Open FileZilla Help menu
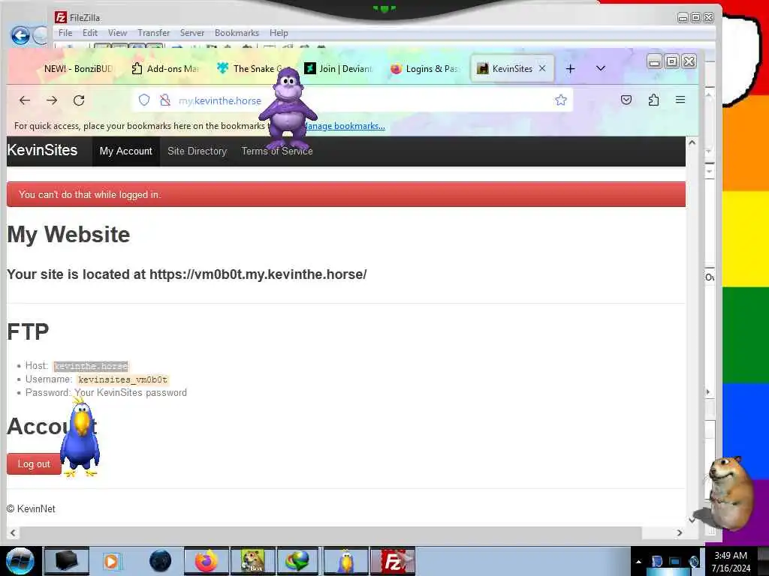The width and height of the screenshot is (769, 576). [279, 33]
